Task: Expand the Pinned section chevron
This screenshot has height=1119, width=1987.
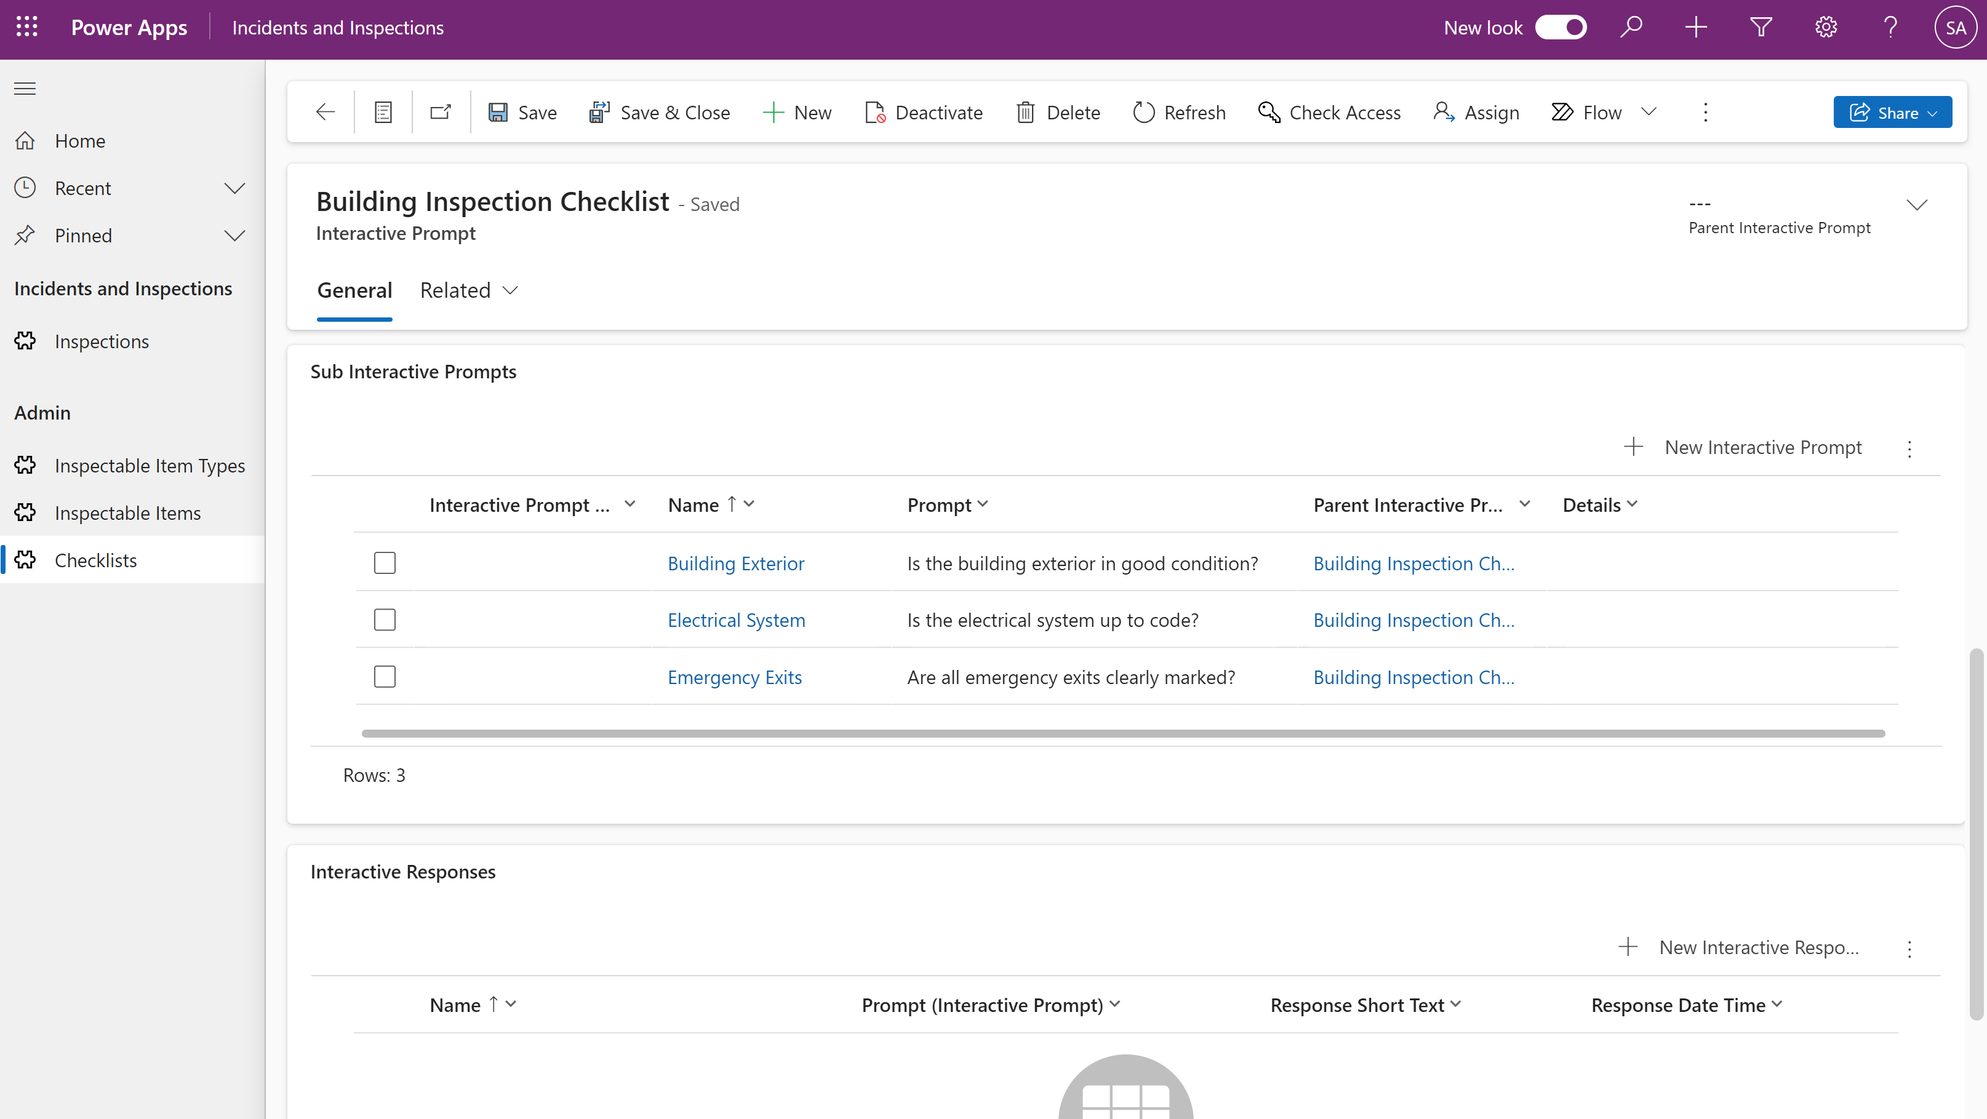Action: click(x=234, y=235)
